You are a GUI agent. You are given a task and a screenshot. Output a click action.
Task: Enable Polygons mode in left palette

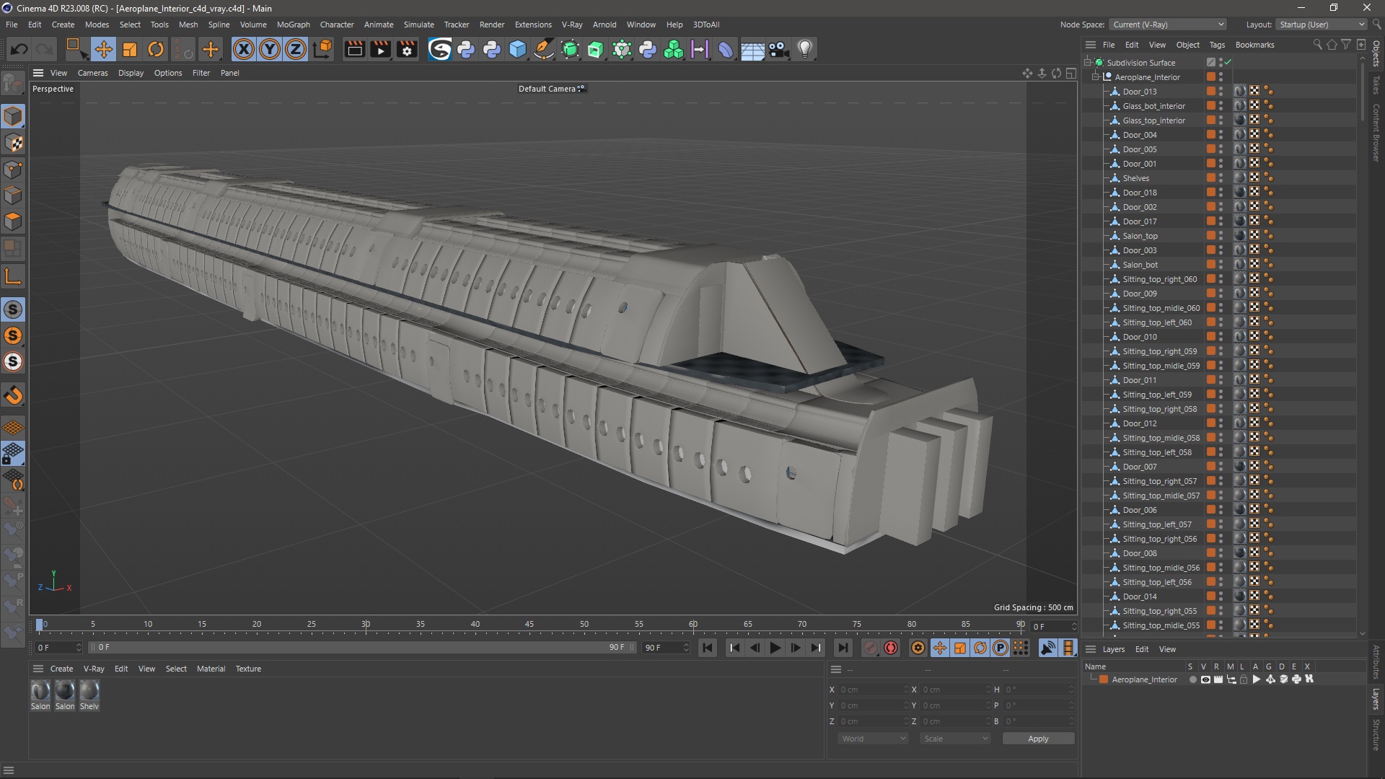tap(13, 221)
